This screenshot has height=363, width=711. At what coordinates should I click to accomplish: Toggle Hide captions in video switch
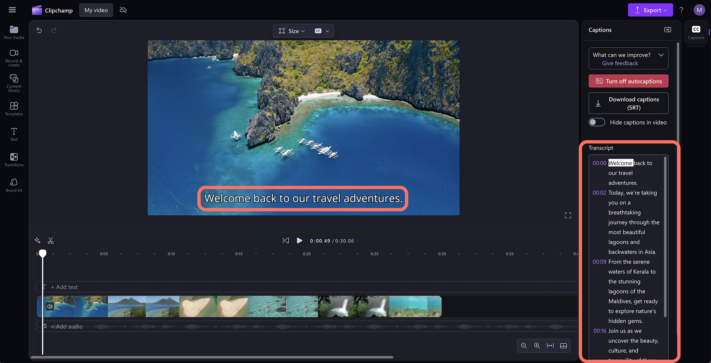pyautogui.click(x=596, y=122)
